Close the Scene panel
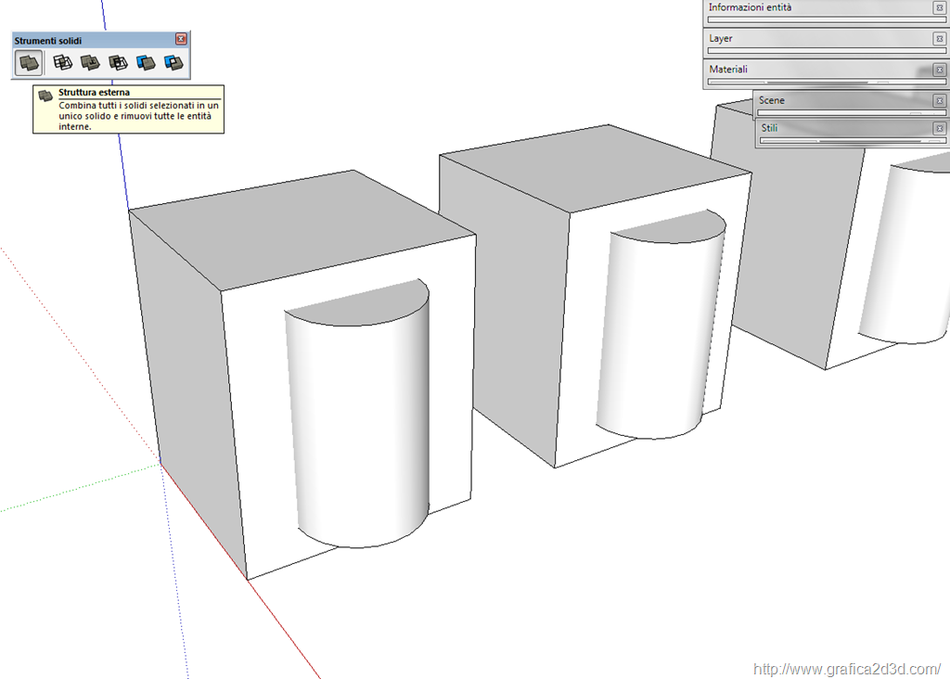Screen dimensions: 950x679 tap(939, 100)
